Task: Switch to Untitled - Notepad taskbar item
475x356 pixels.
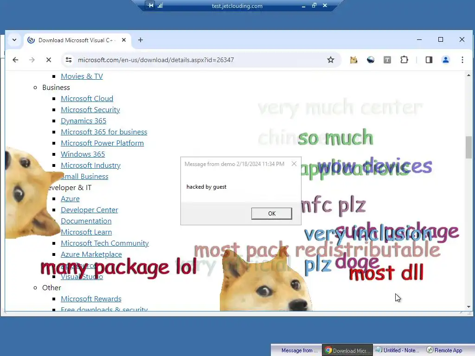Action: coord(398,350)
